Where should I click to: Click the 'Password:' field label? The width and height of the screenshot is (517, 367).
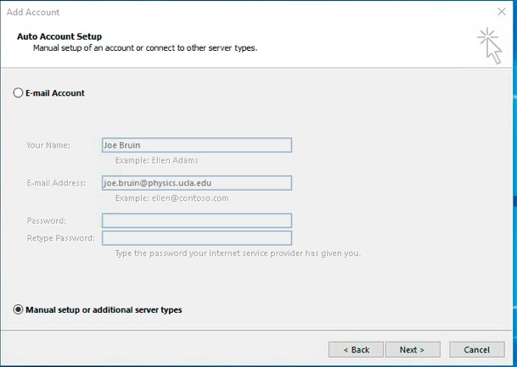coord(47,220)
